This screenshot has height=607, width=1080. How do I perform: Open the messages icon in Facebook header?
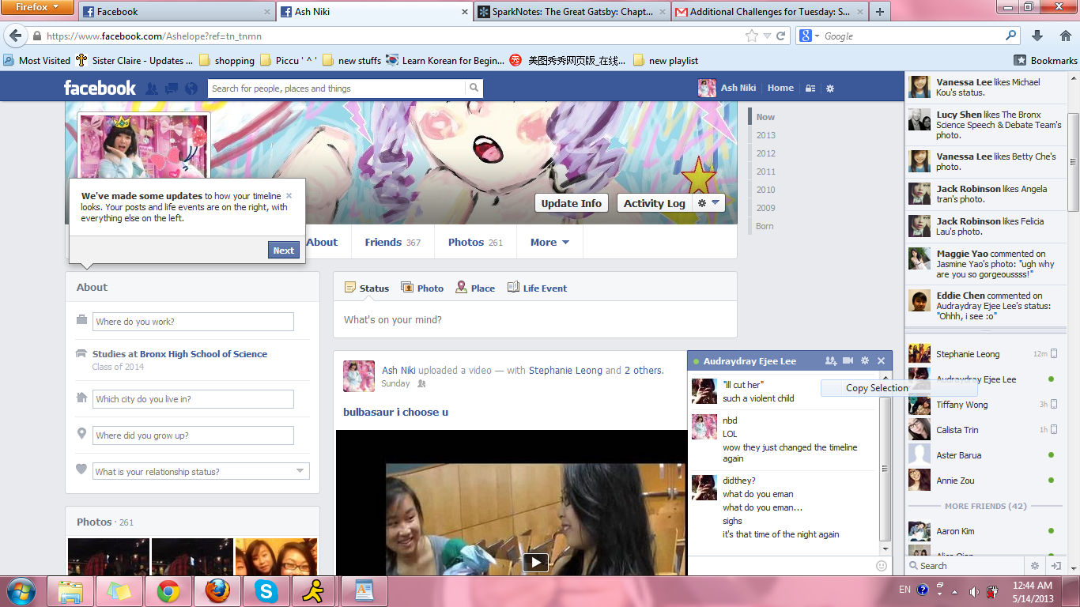click(x=171, y=89)
